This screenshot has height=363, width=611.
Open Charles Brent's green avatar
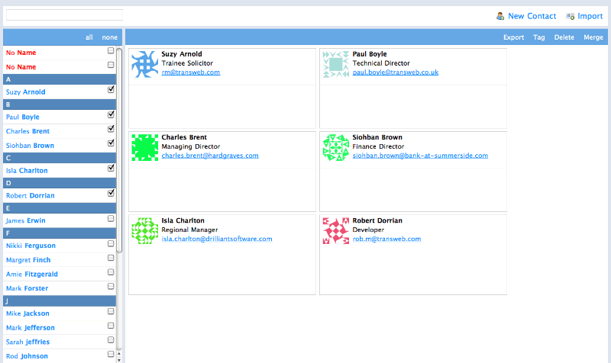pos(144,147)
